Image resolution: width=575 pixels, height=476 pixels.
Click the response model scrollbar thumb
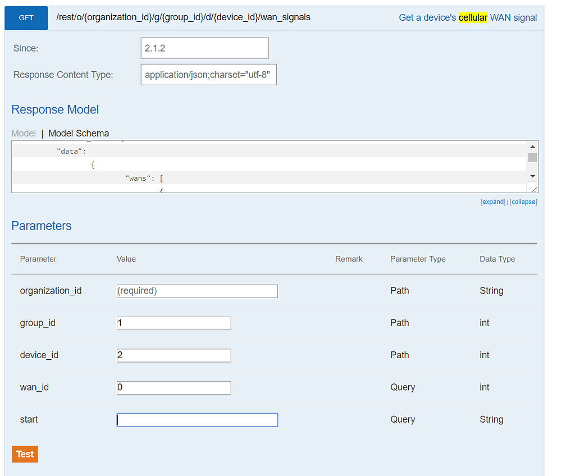pyautogui.click(x=532, y=158)
